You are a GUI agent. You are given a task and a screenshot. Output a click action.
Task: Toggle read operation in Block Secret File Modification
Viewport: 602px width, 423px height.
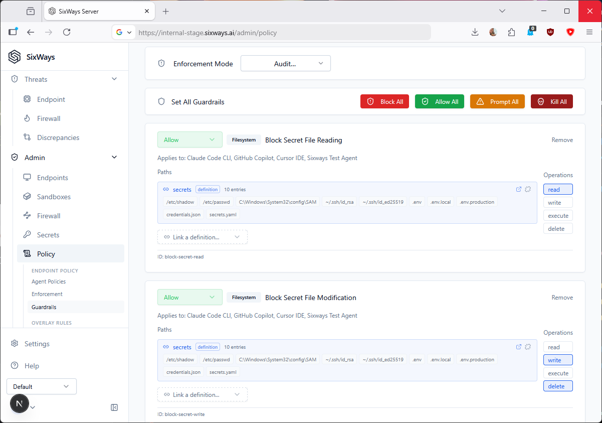pos(557,347)
